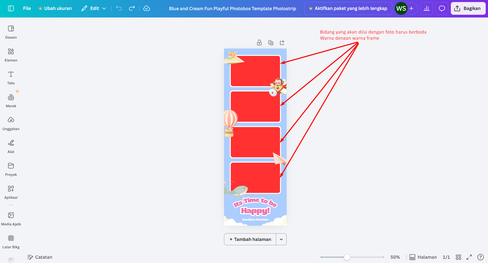The image size is (488, 263).
Task: Toggle grid view of pages
Action: pos(458,257)
